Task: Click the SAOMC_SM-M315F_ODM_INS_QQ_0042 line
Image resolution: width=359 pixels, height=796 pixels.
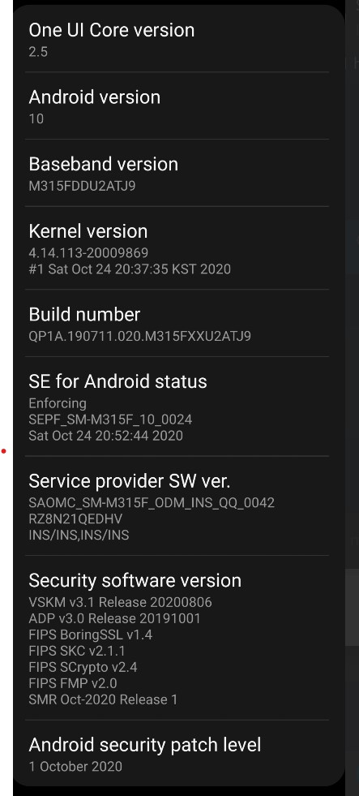Action: [152, 502]
